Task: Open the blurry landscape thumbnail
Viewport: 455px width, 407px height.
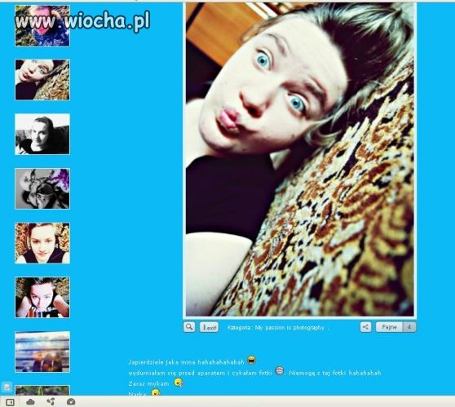Action: pyautogui.click(x=42, y=352)
